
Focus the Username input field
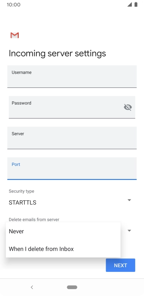click(72, 77)
